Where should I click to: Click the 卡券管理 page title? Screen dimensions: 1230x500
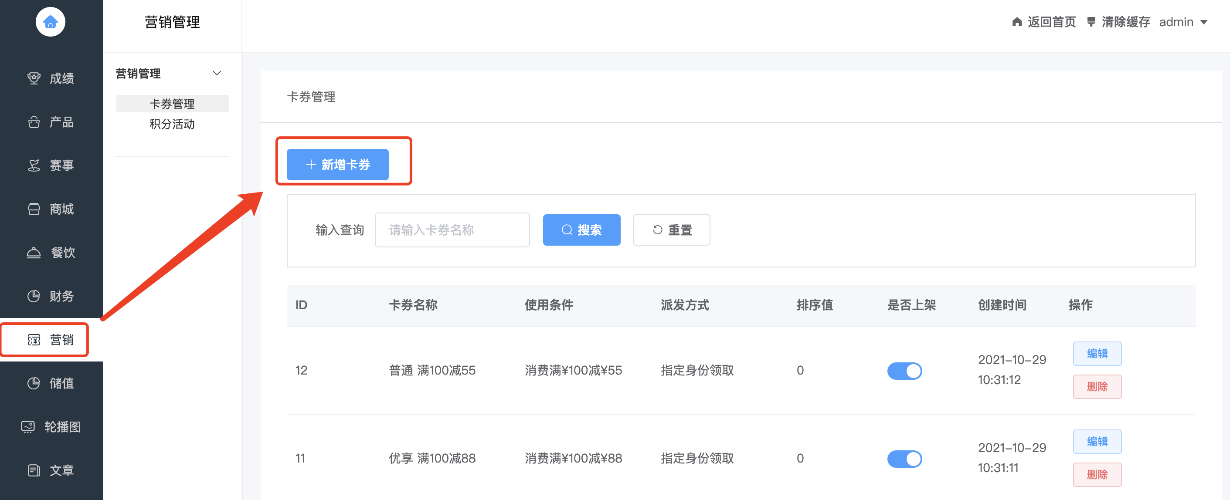311,97
